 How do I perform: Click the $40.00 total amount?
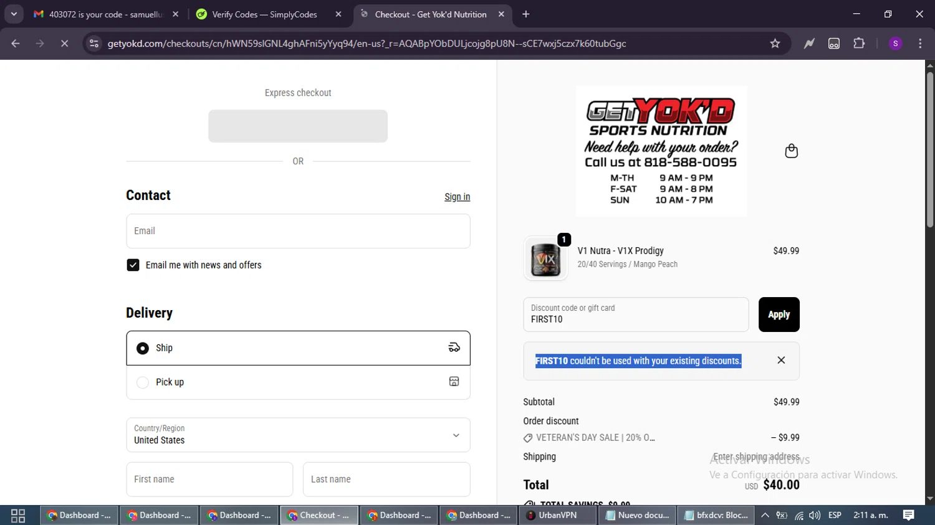click(x=781, y=485)
